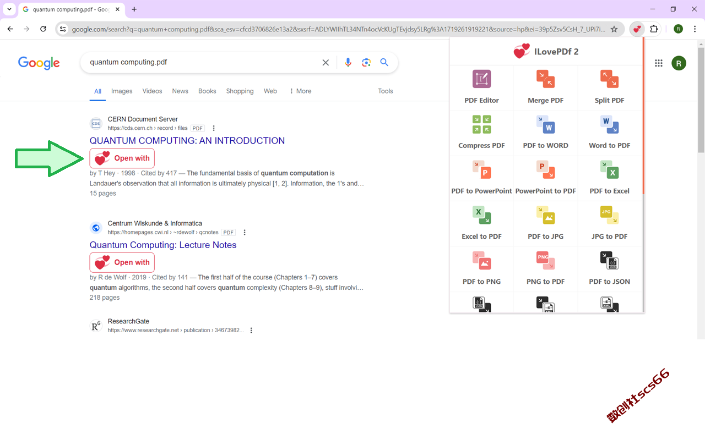The height and width of the screenshot is (440, 705).
Task: Choose PDF to Excel converter
Action: click(609, 178)
